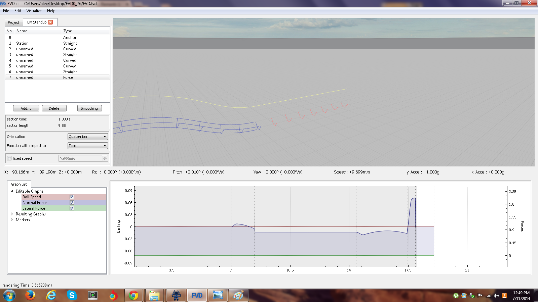538x302 pixels.
Task: Toggle the Roll Speed graph checkbox
Action: tap(72, 197)
